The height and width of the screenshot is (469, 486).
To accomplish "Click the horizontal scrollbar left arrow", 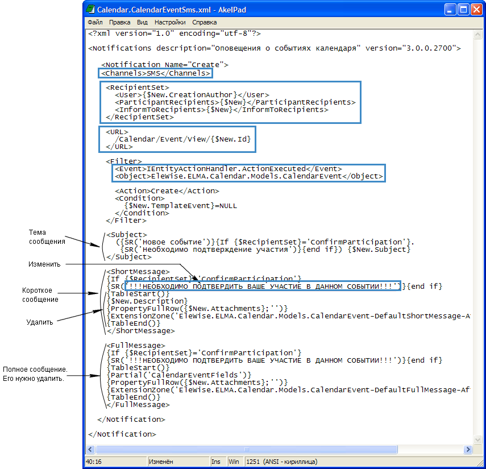I will pos(89,449).
